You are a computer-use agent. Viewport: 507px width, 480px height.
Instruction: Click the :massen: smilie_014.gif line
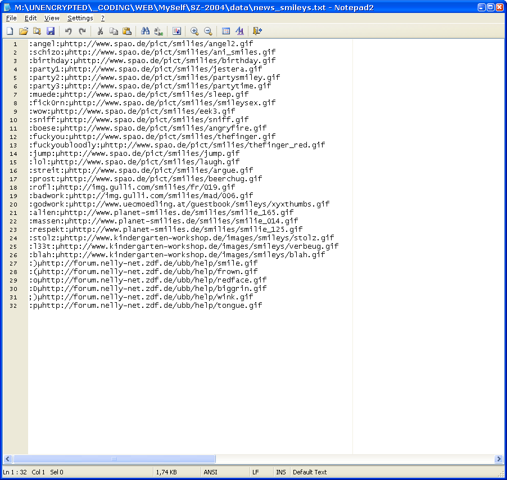click(x=164, y=221)
